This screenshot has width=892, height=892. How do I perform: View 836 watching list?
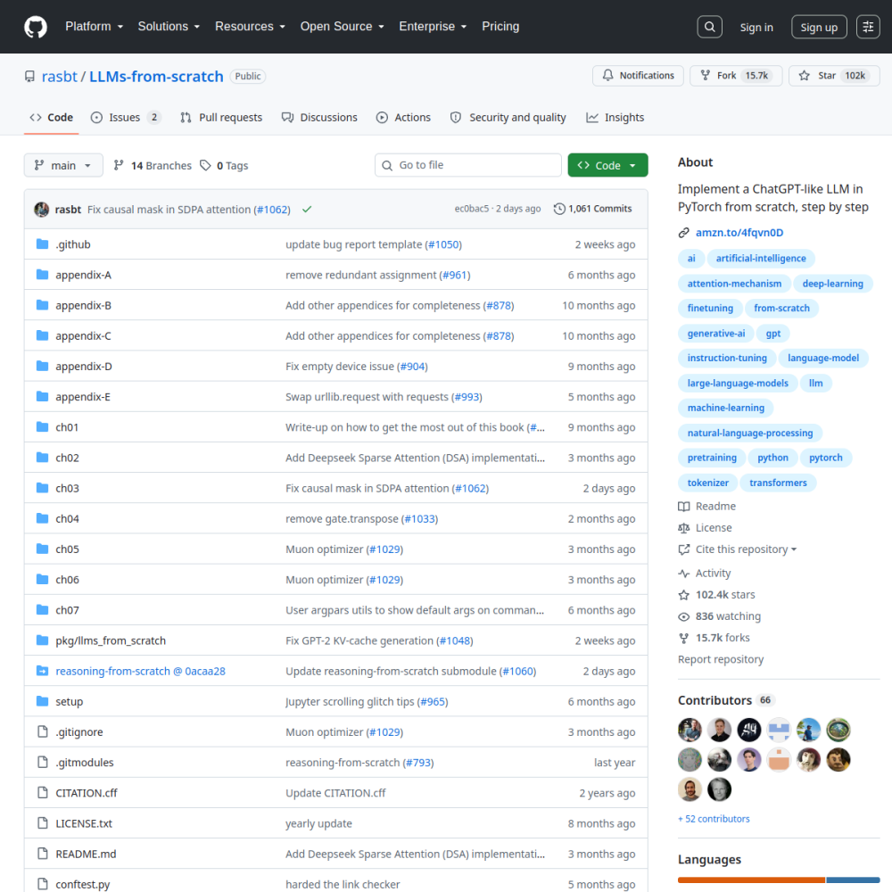[x=719, y=616]
